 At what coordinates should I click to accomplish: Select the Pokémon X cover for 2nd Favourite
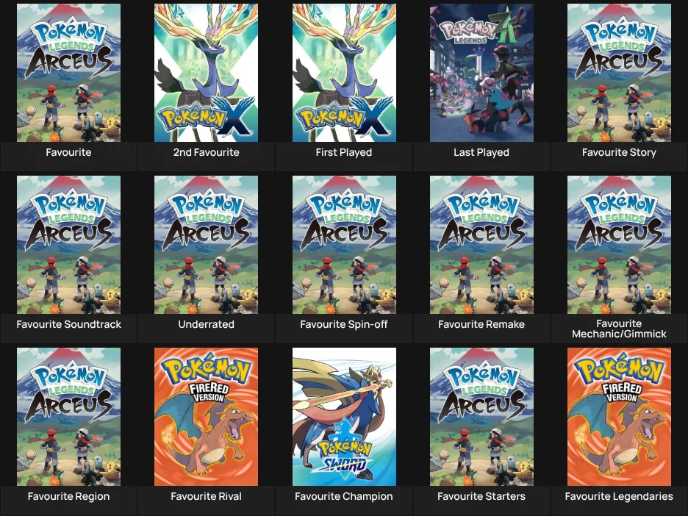[207, 73]
